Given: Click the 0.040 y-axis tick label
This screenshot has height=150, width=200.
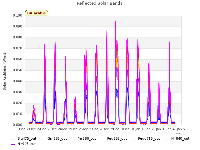Looking at the screenshot, I should (17, 81).
